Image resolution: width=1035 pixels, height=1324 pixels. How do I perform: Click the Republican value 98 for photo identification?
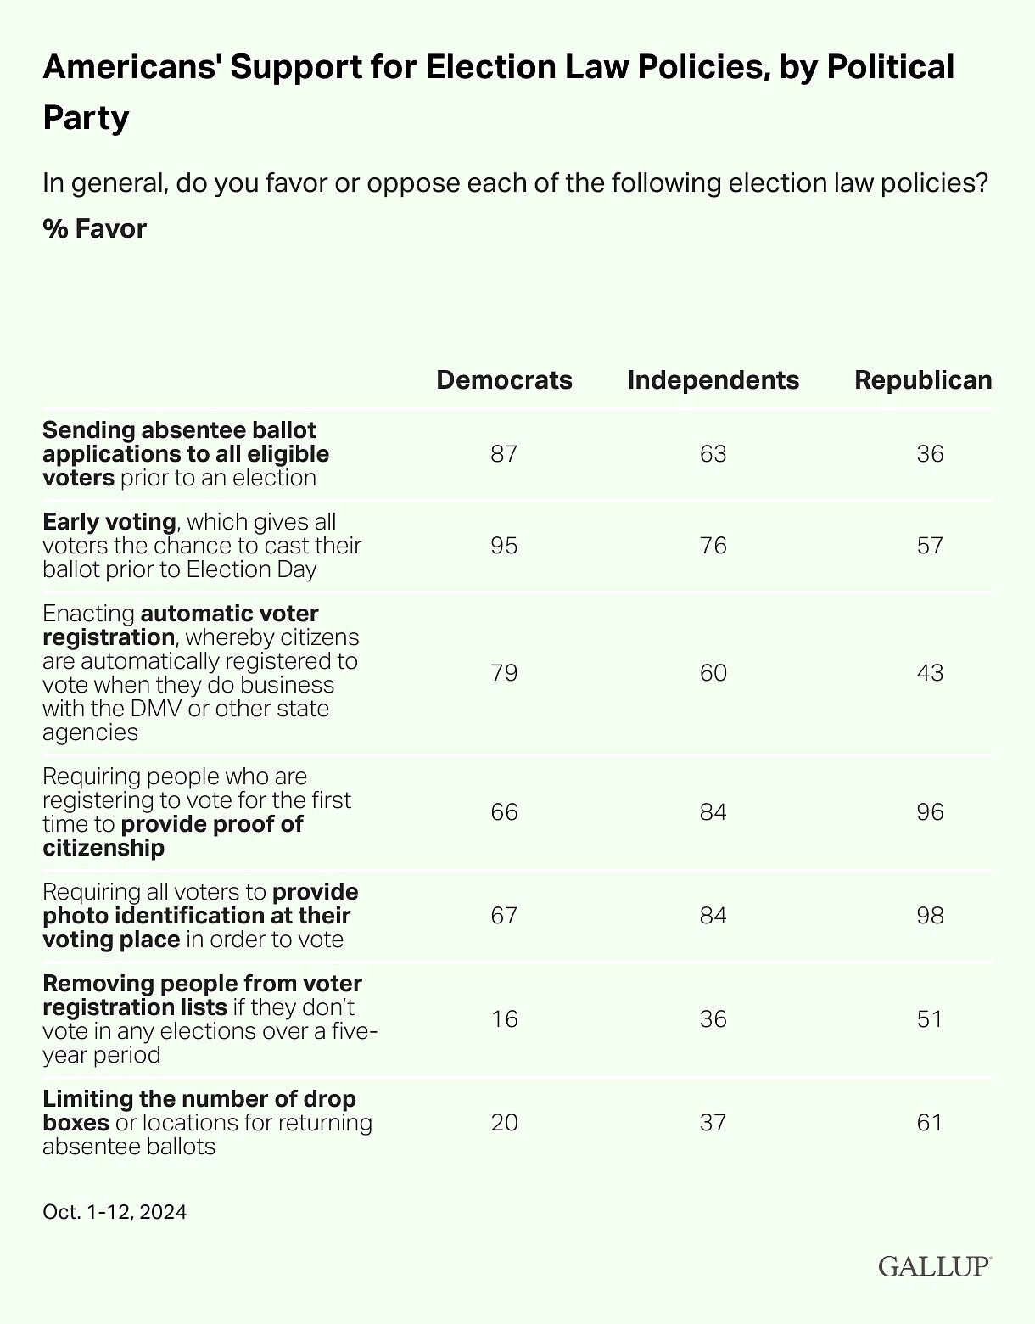tap(930, 916)
